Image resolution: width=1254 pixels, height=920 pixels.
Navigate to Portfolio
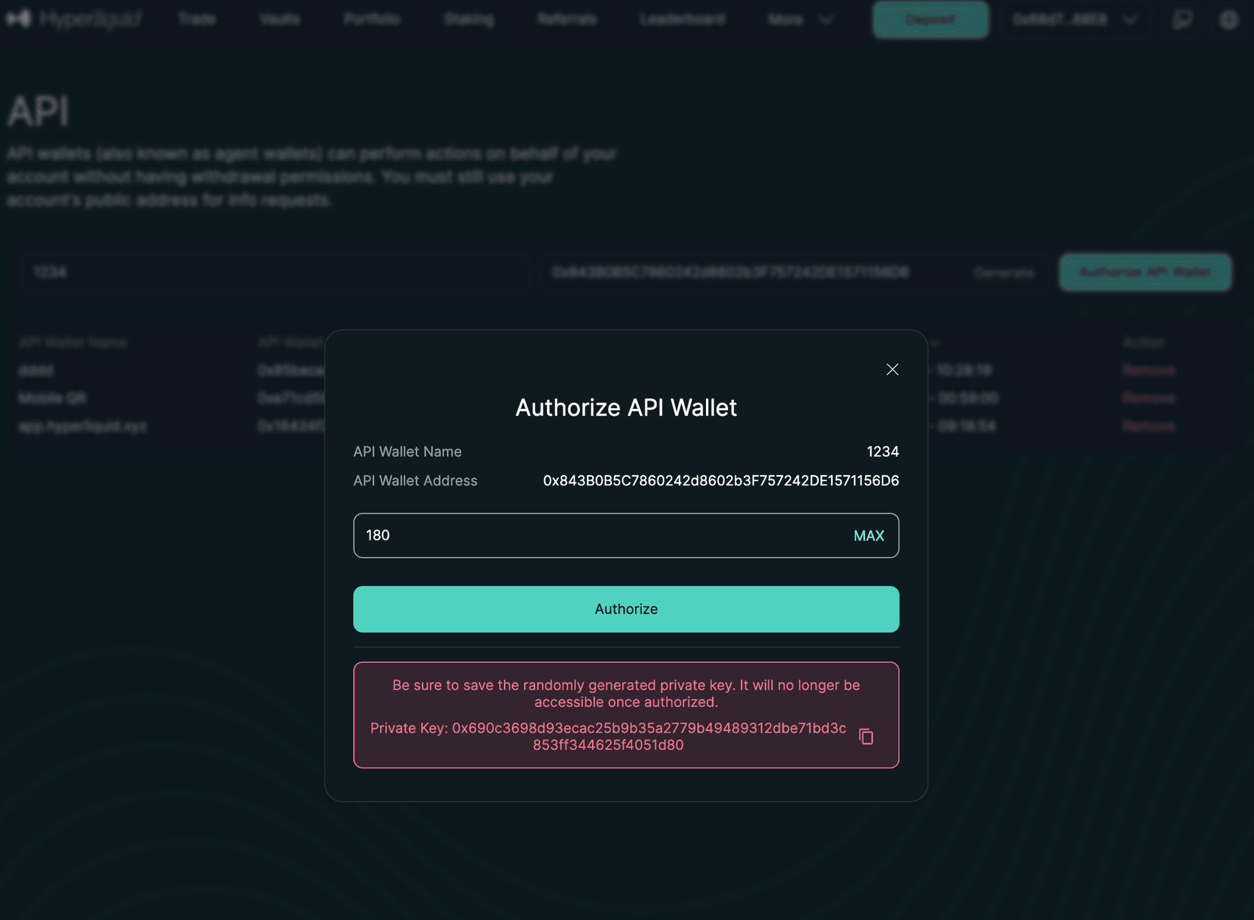tap(372, 20)
